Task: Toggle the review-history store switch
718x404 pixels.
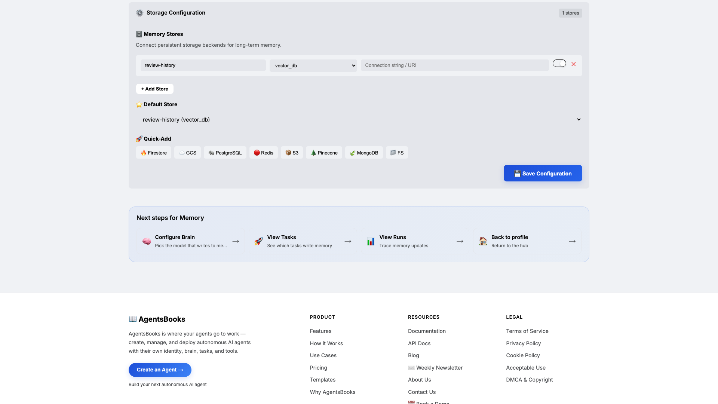Action: coord(559,63)
